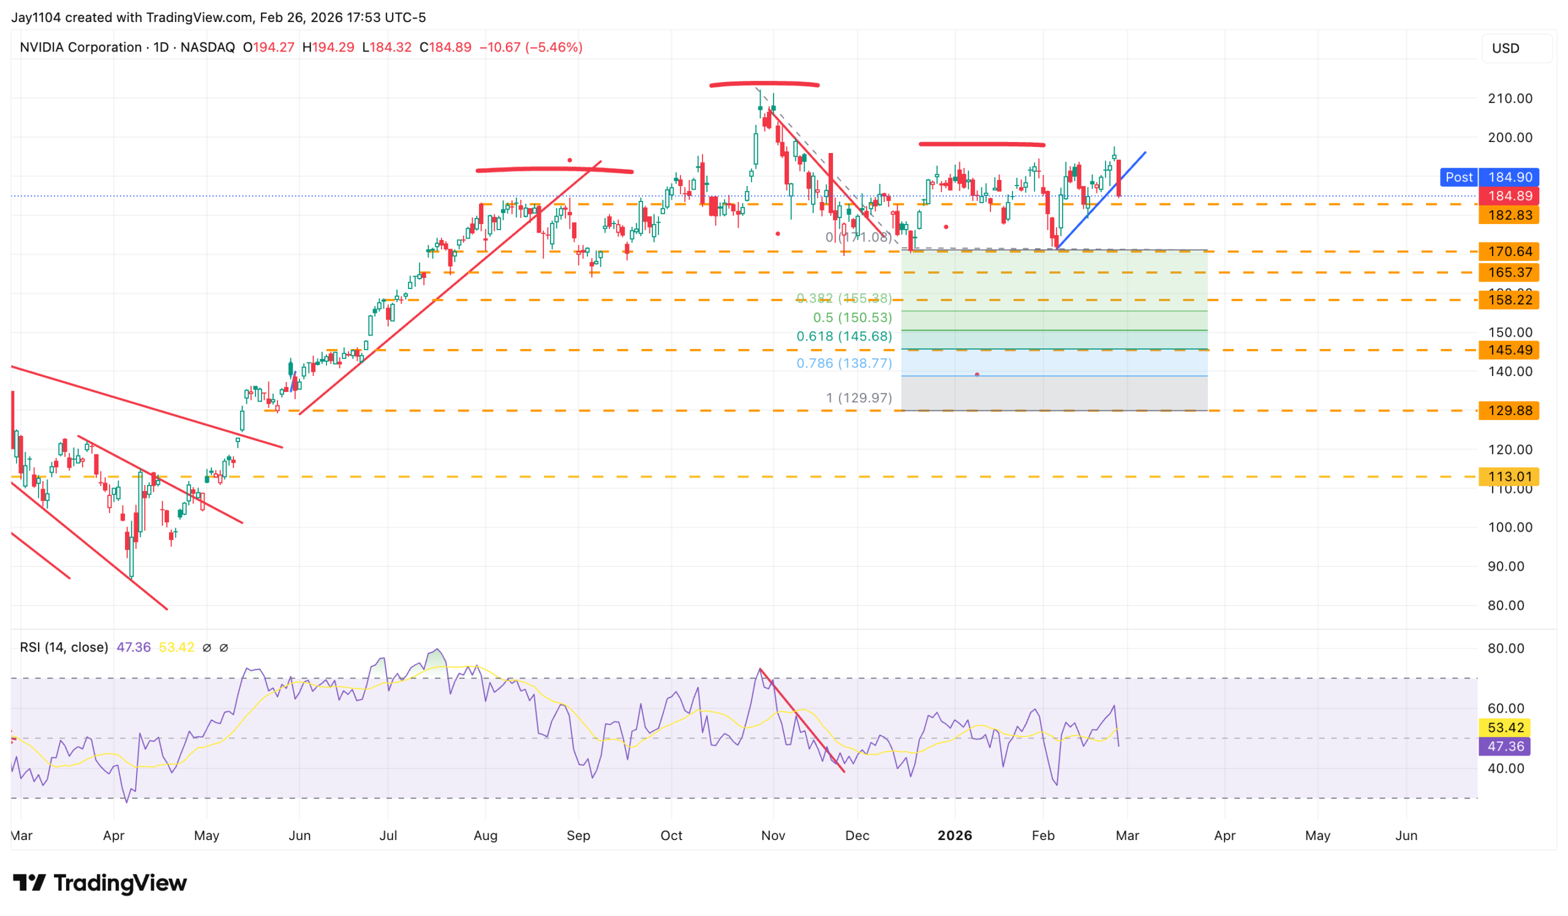1568x916 pixels.
Task: Open the RSI (14, close) indicator legend
Action: (x=64, y=647)
